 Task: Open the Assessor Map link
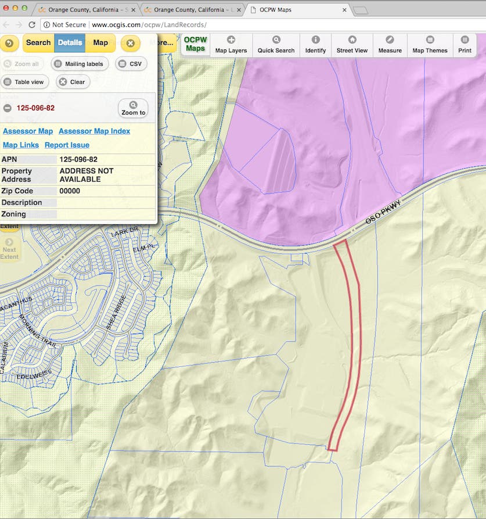[x=28, y=131]
